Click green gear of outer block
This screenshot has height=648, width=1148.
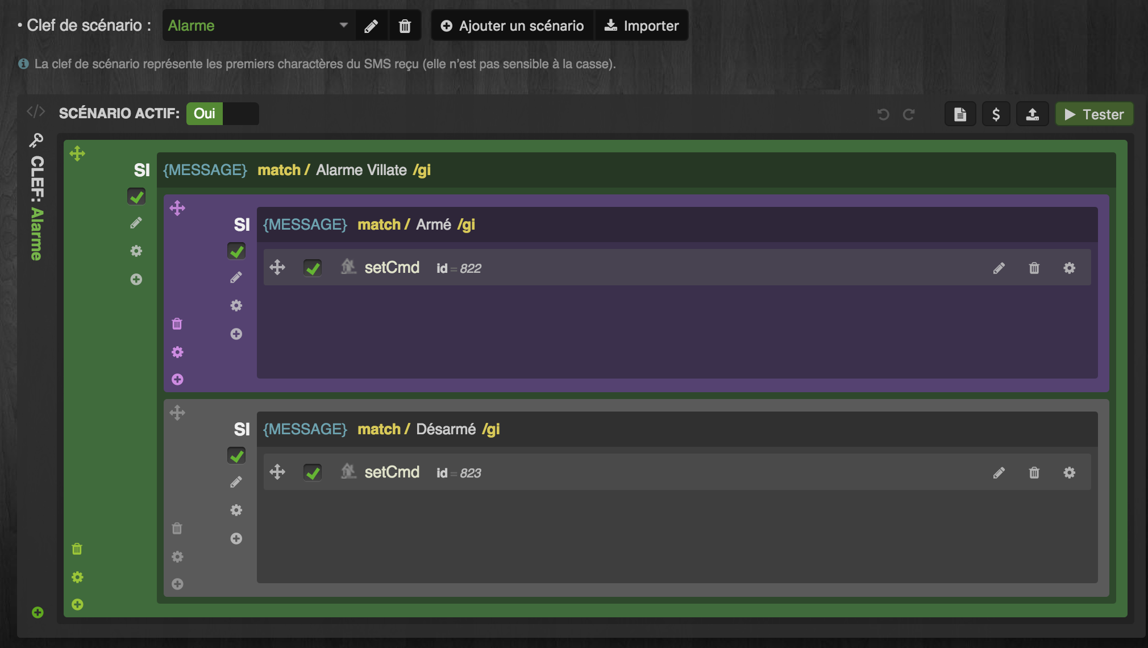click(77, 577)
